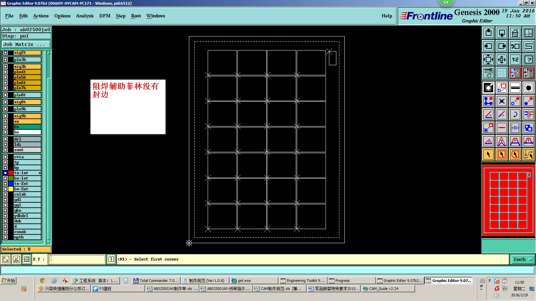Toggle the grid display icon
This screenshot has width=536, height=301.
502,73
